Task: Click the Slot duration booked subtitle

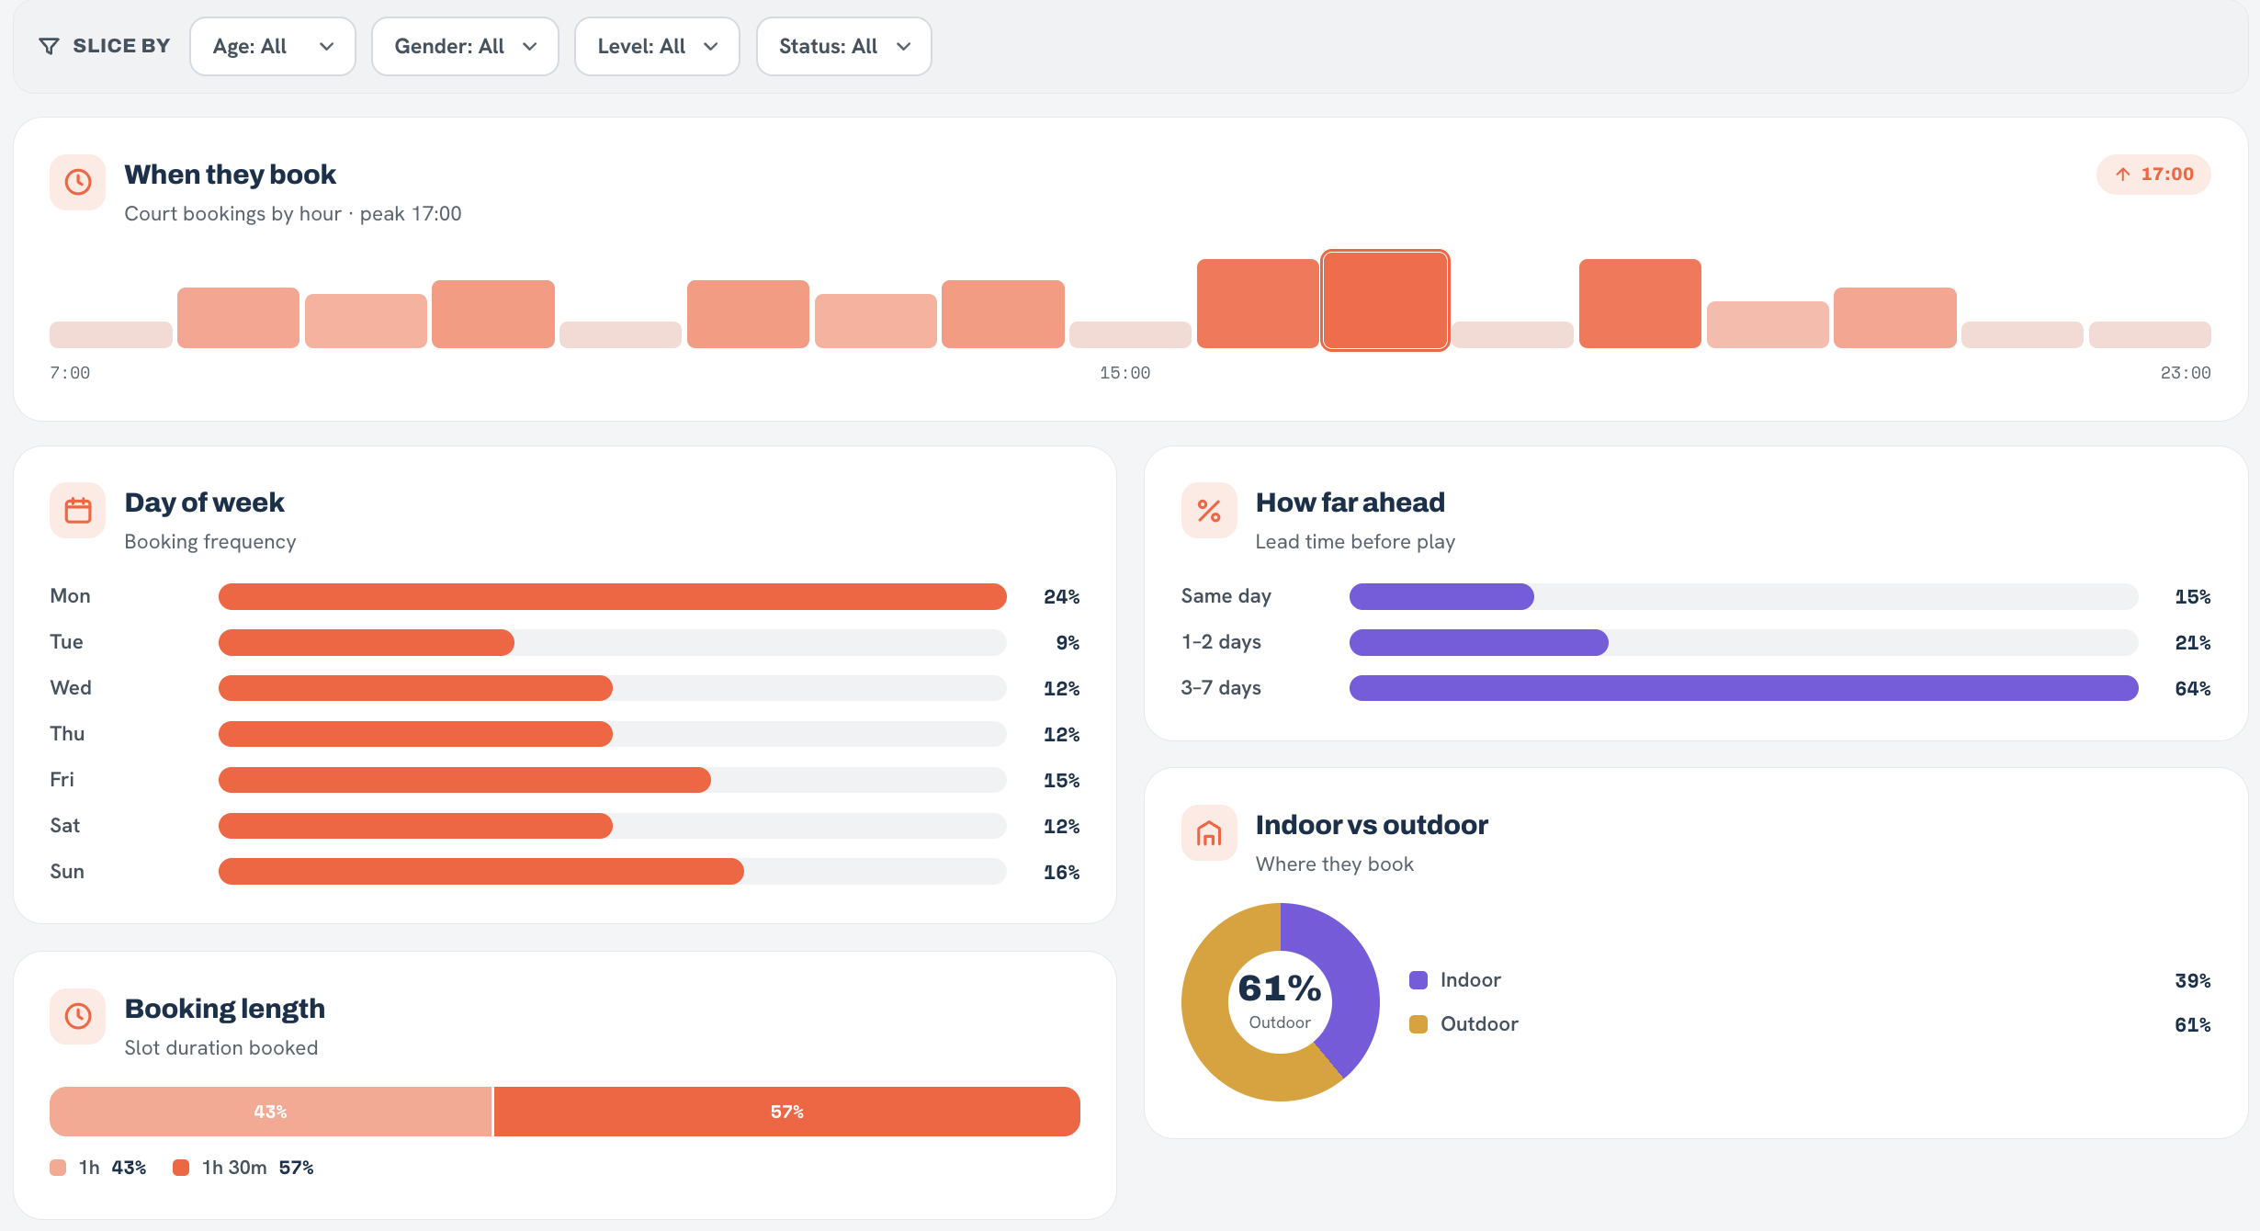Action: (221, 1048)
